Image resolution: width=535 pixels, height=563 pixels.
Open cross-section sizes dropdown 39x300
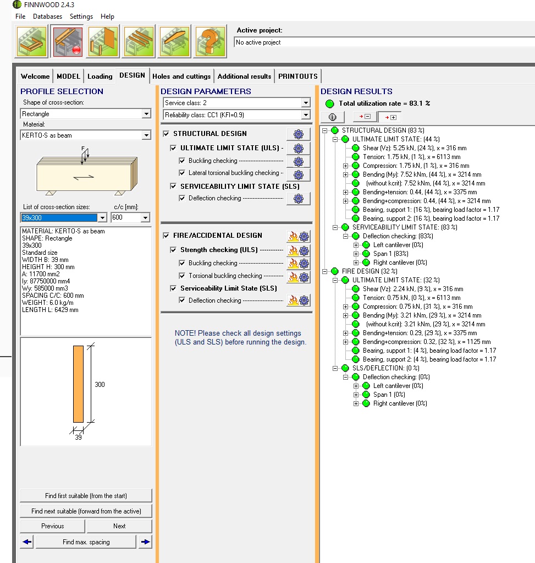102,217
